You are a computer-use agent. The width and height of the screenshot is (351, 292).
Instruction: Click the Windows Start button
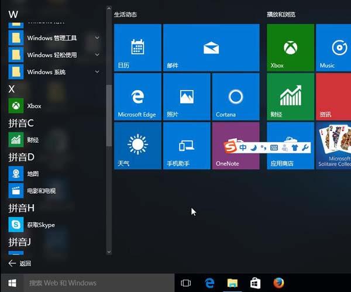[x=12, y=283]
